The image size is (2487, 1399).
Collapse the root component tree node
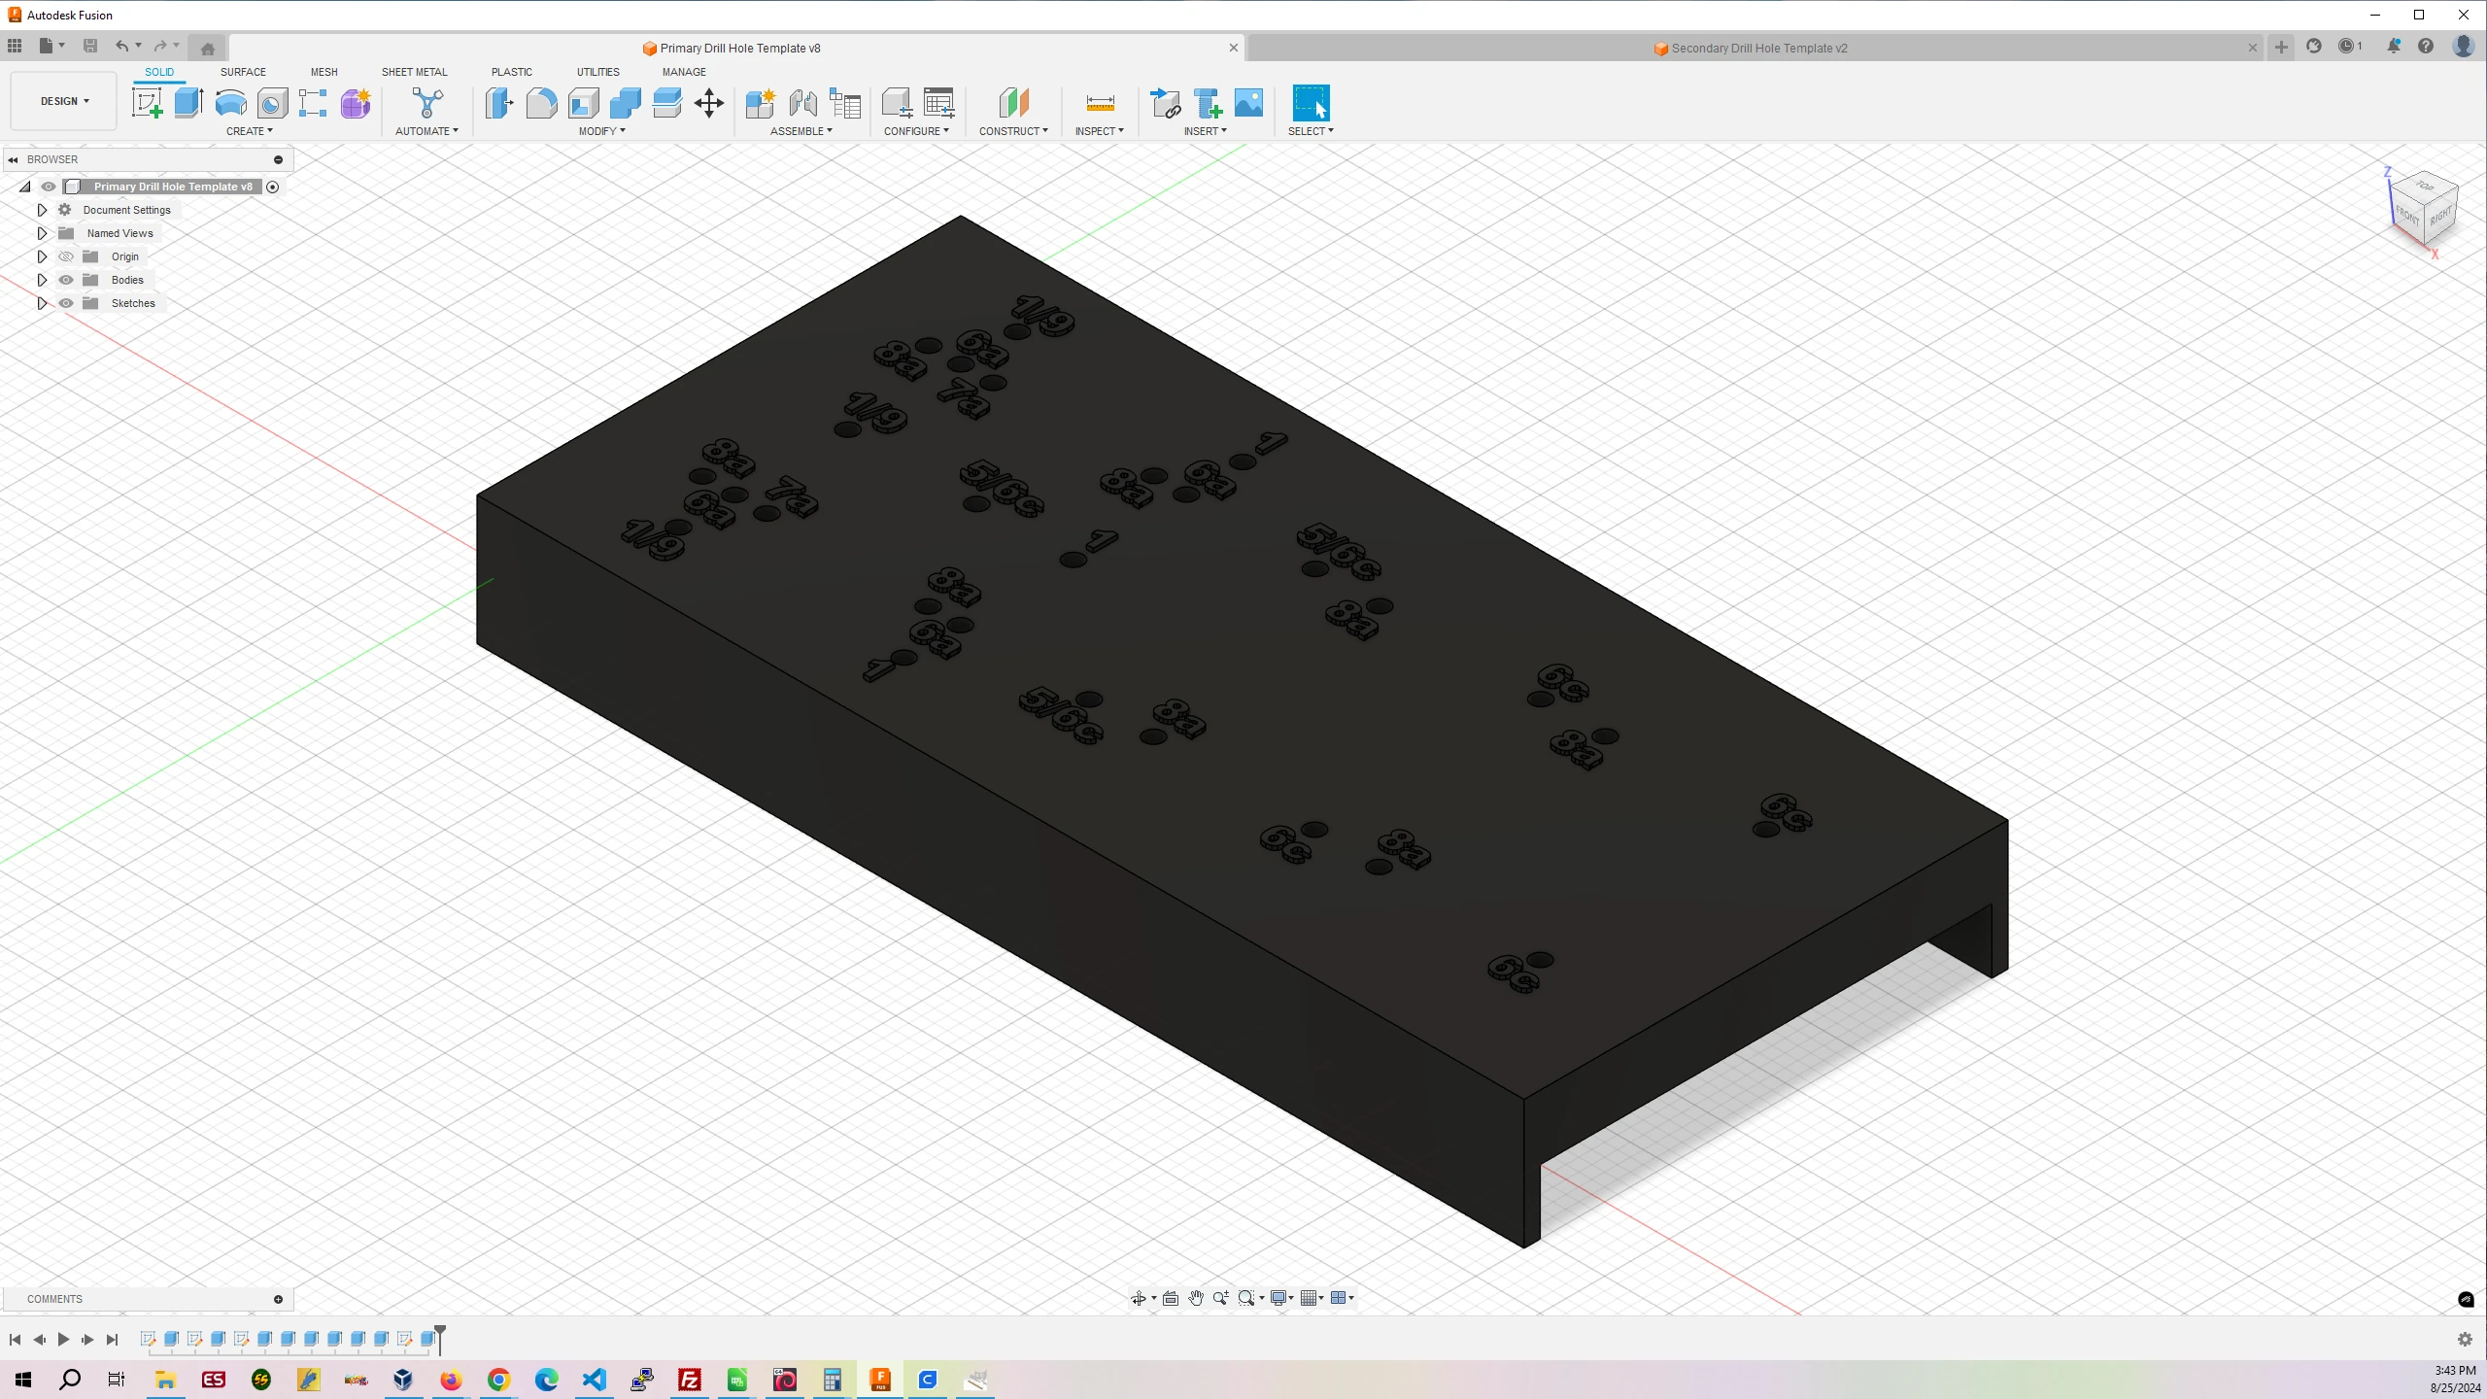25,187
